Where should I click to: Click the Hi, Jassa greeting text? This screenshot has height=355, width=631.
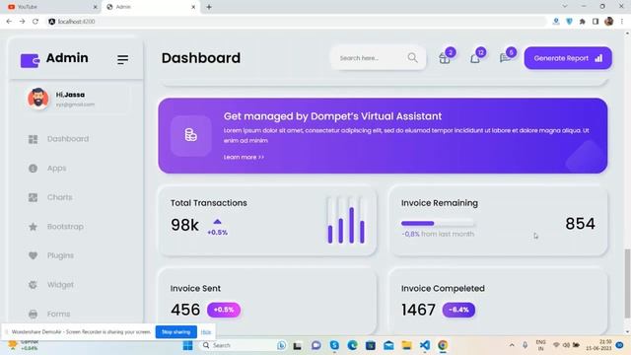(70, 95)
